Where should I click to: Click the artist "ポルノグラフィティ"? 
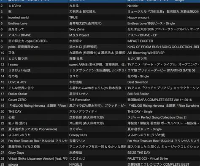[83, 111]
